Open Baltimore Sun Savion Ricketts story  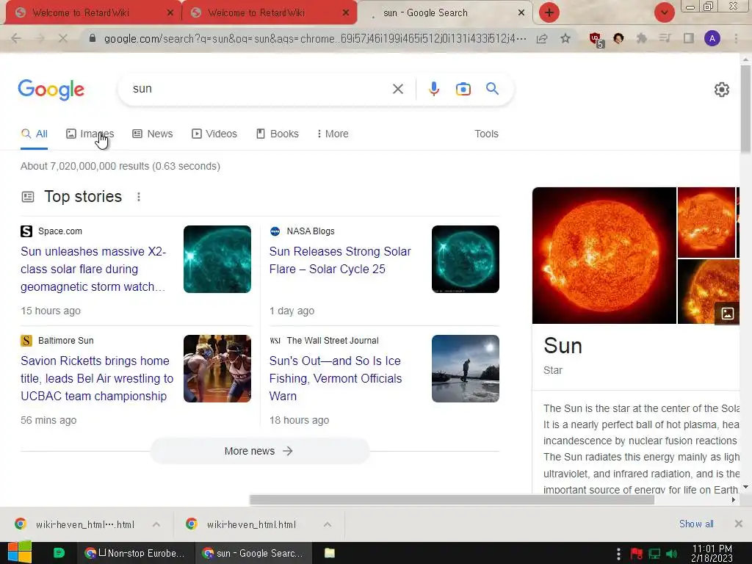[97, 378]
